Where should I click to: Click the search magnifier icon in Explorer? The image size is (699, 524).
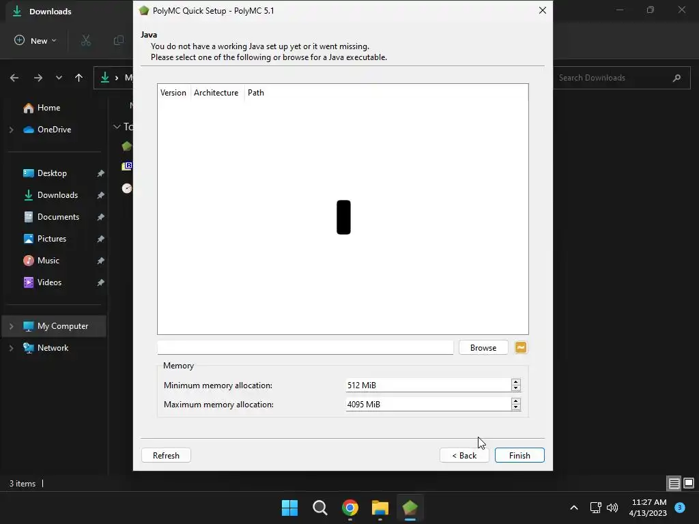(x=676, y=78)
